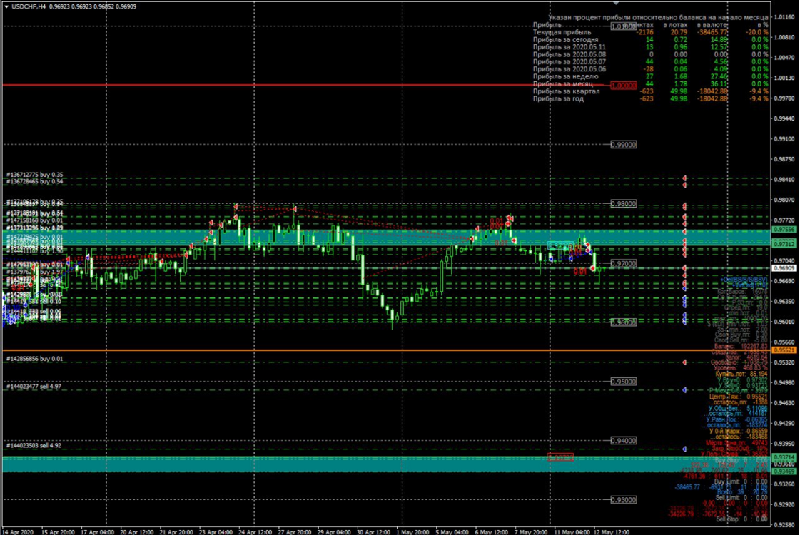This screenshot has height=535, width=800.
Task: Click the 'Sell Stop' summary line
Action: [741, 519]
